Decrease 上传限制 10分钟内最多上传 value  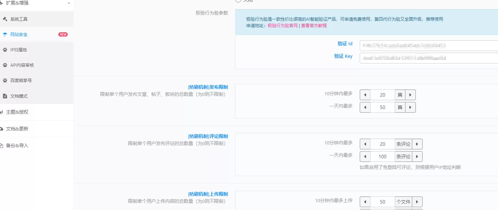365,202
